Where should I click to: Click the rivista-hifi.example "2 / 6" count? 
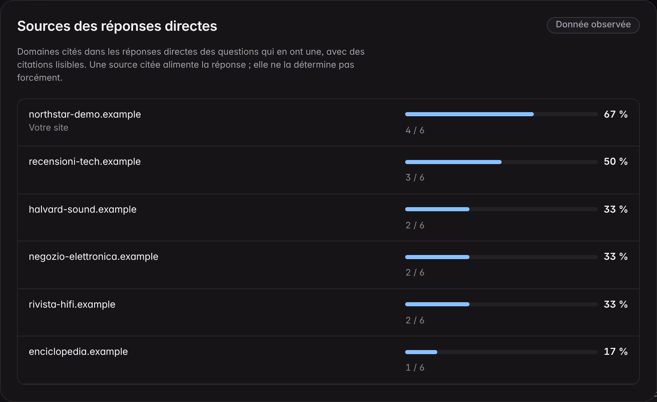pos(415,320)
